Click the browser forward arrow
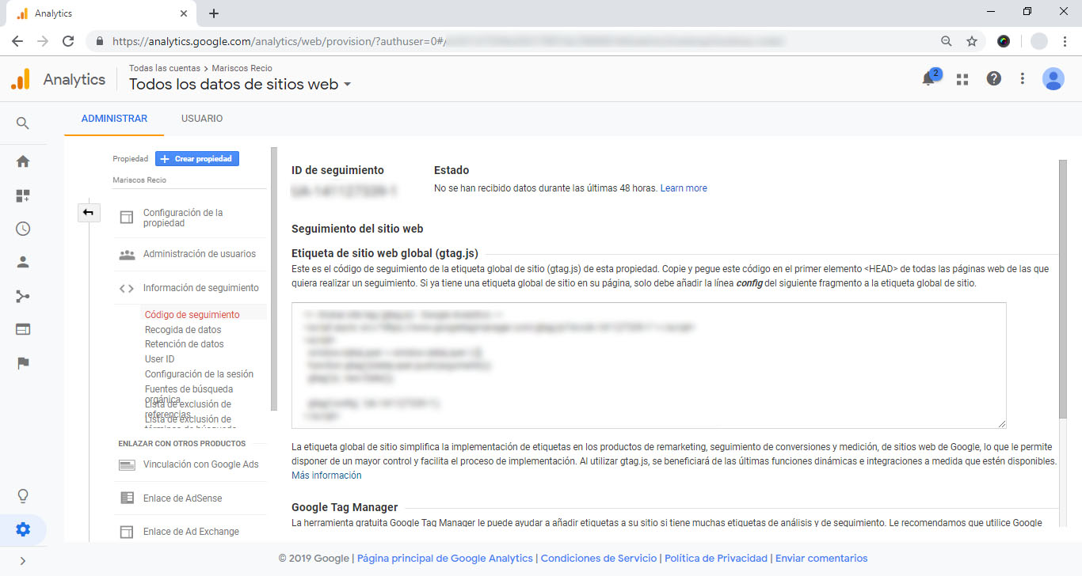The height and width of the screenshot is (576, 1082). pos(43,41)
